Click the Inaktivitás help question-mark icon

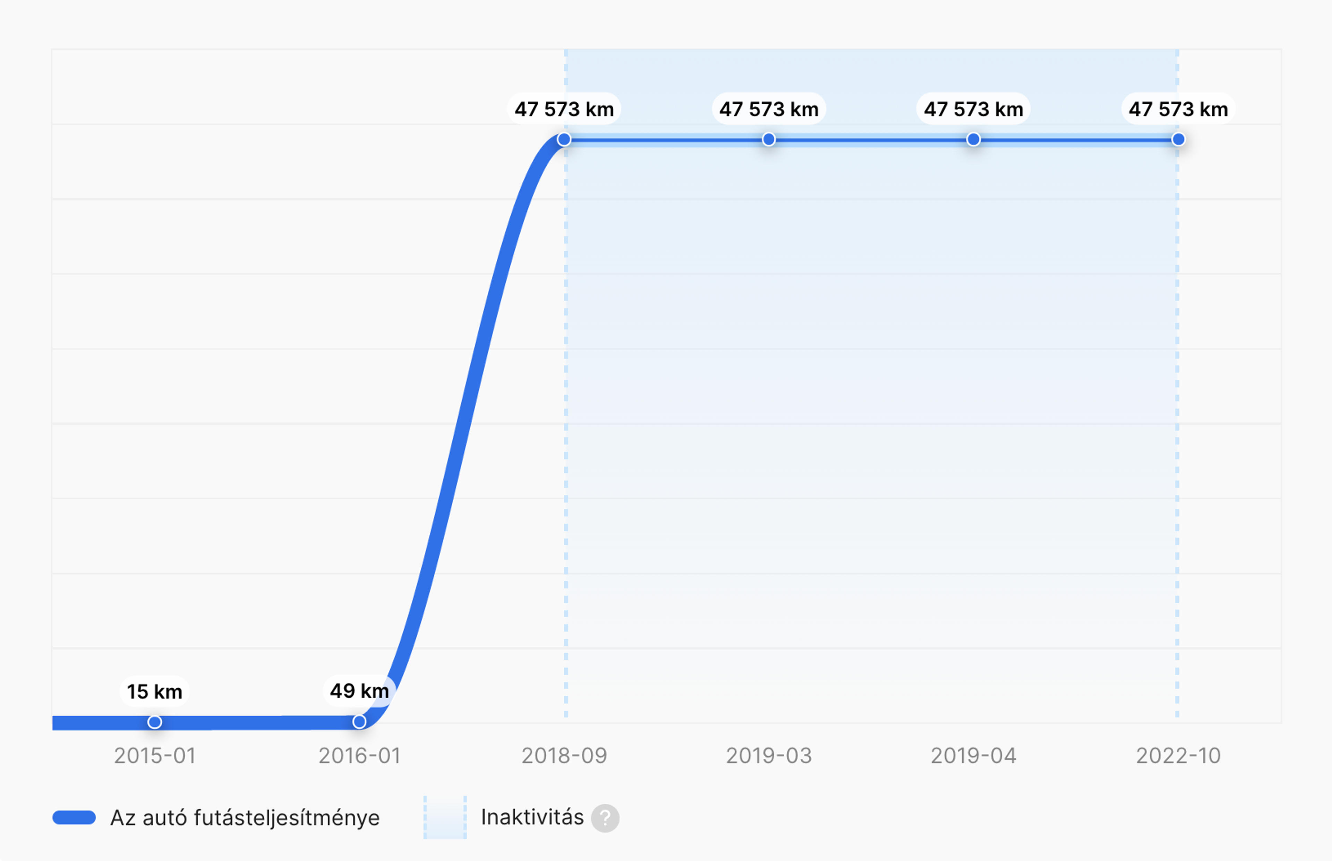coord(606,818)
